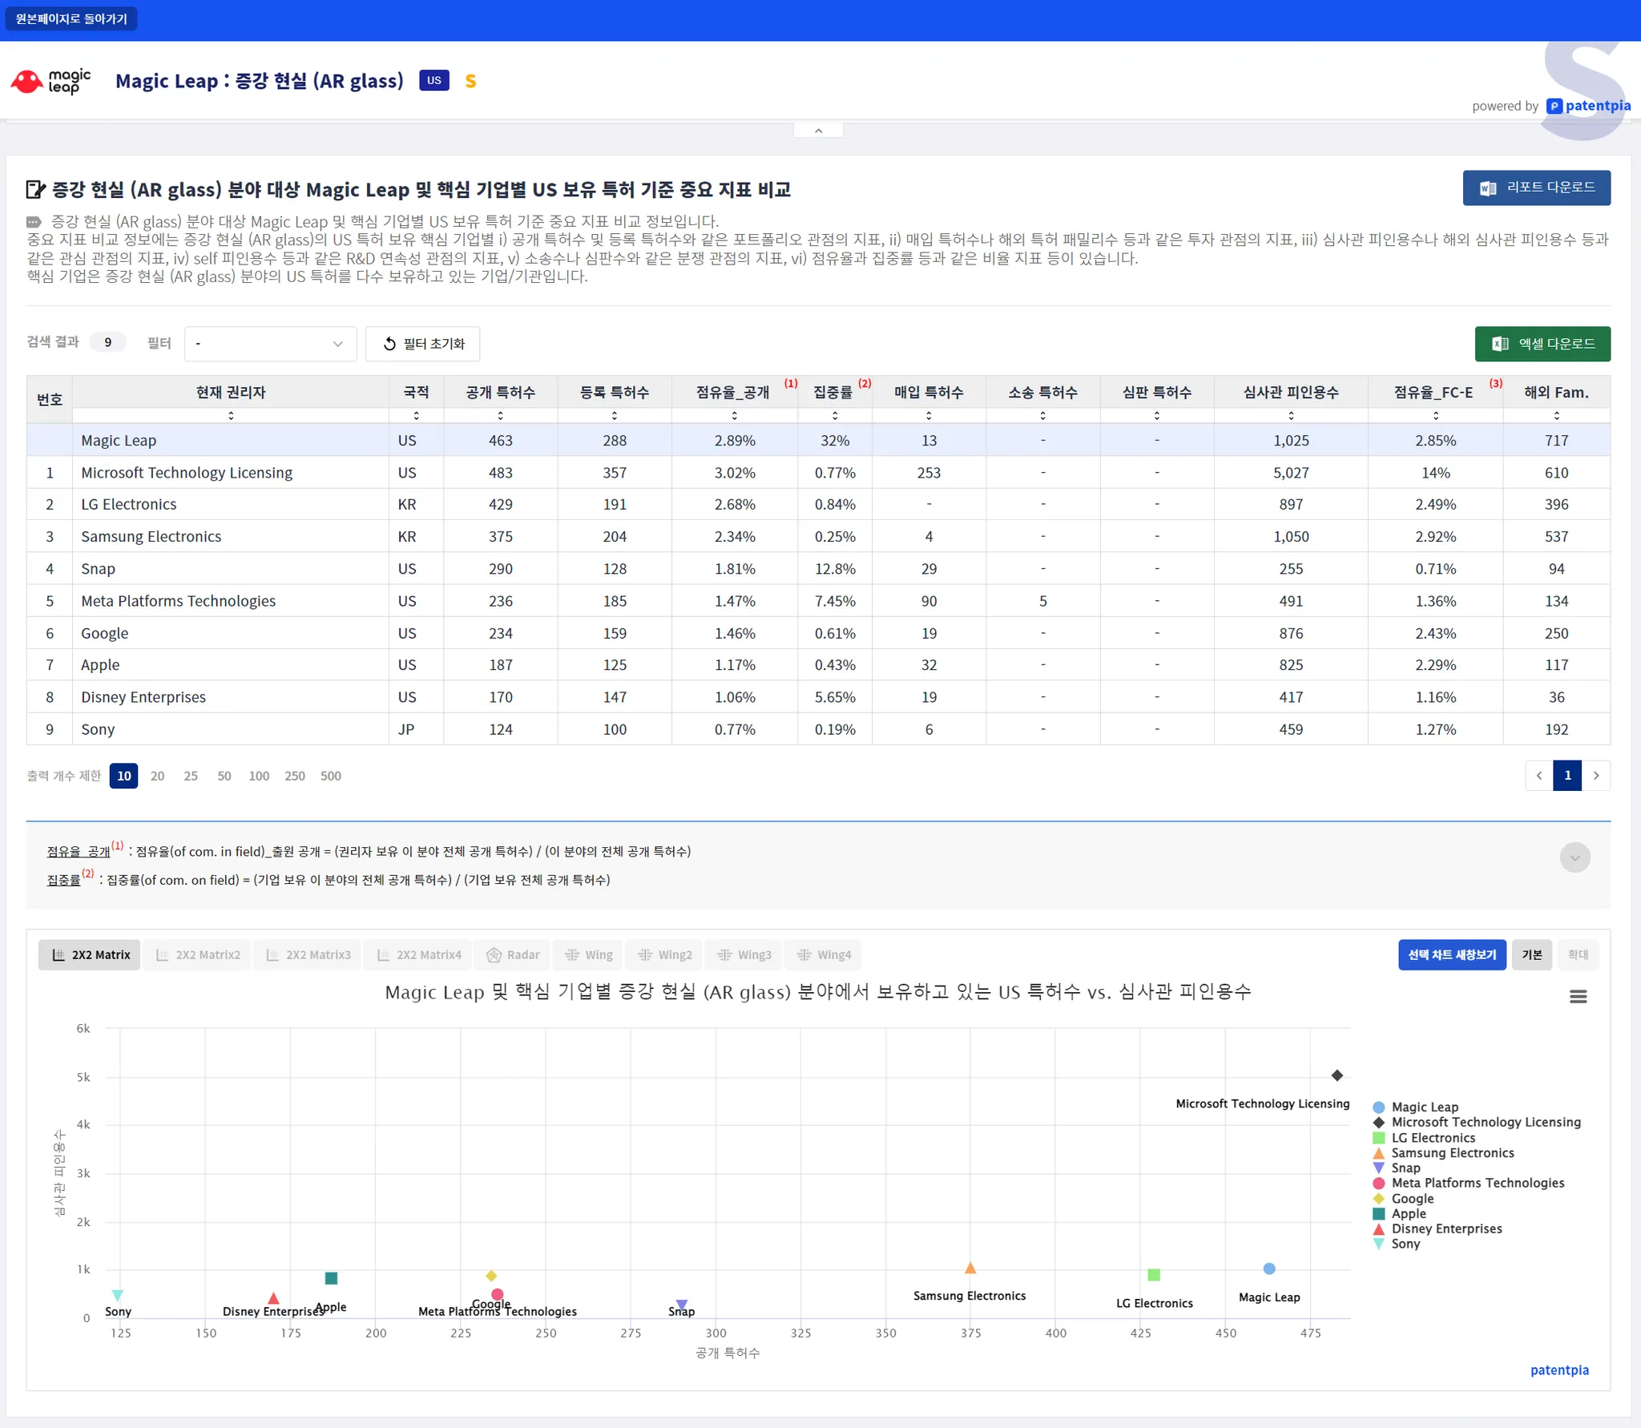This screenshot has height=1428, width=1641.
Task: Open the 필터 dropdown
Action: coord(270,344)
